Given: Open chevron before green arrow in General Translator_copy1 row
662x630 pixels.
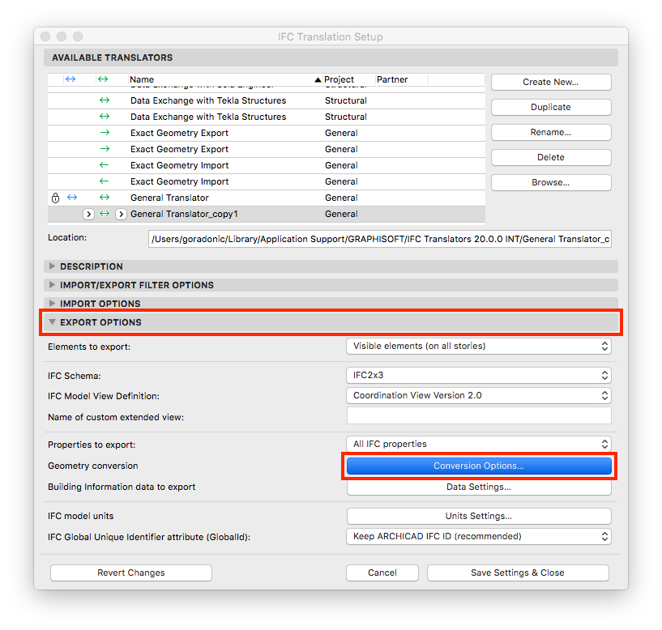Looking at the screenshot, I should point(88,214).
